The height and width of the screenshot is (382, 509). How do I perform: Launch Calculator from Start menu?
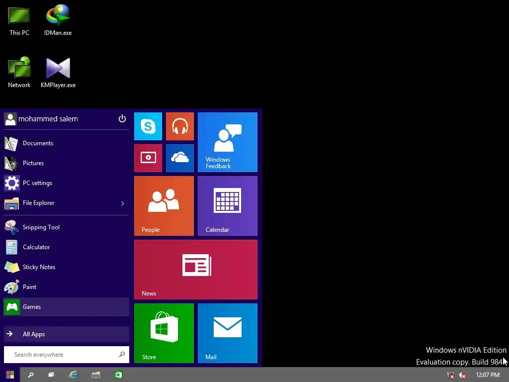click(x=66, y=247)
